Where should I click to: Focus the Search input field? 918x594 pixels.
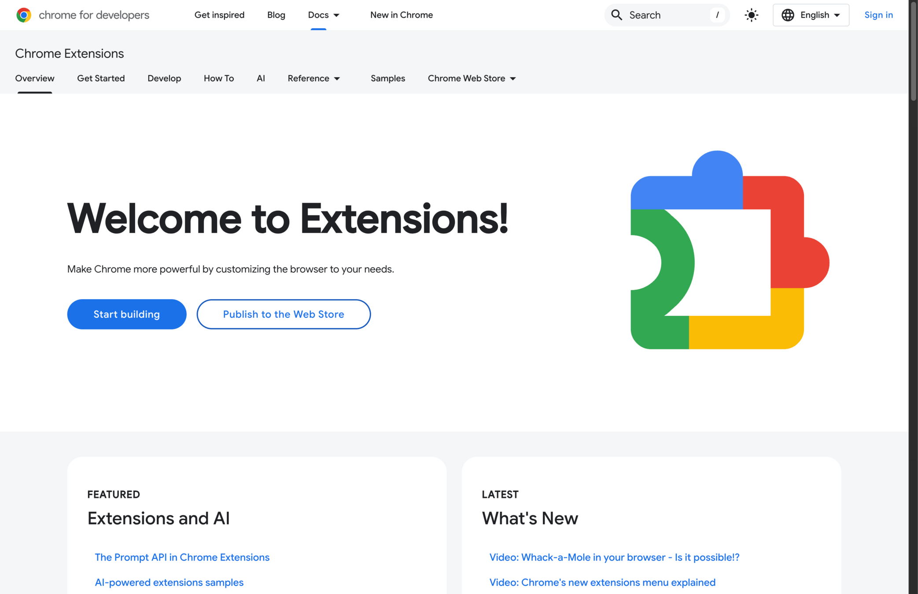click(667, 15)
